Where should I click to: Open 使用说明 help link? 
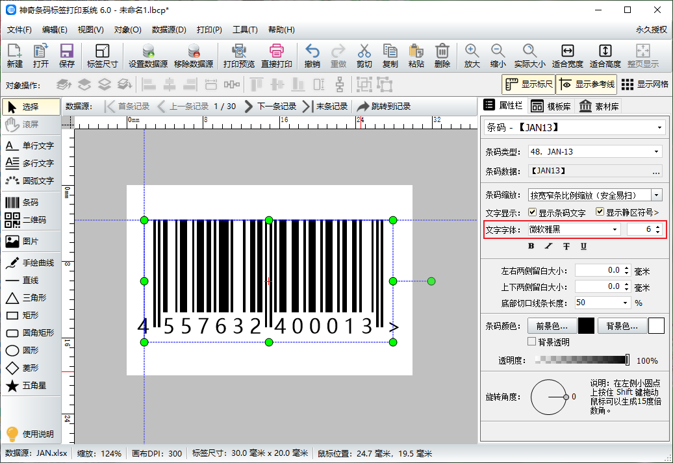tap(30, 434)
